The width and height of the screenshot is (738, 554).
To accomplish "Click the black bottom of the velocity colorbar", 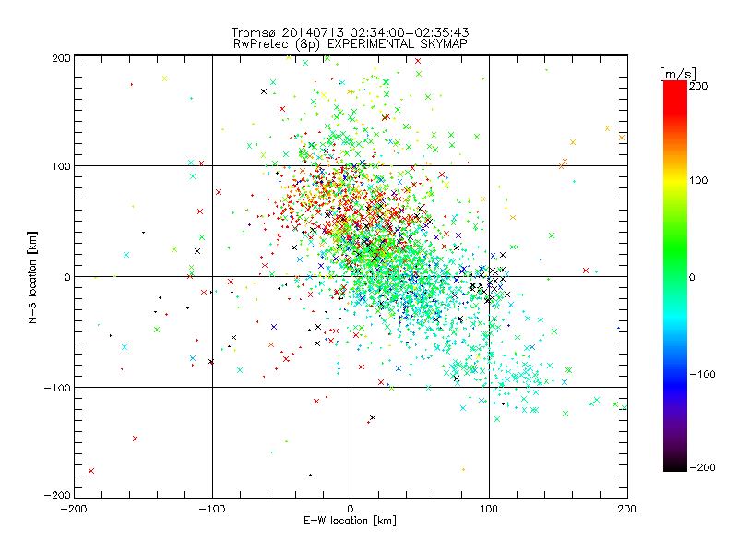I will [675, 465].
